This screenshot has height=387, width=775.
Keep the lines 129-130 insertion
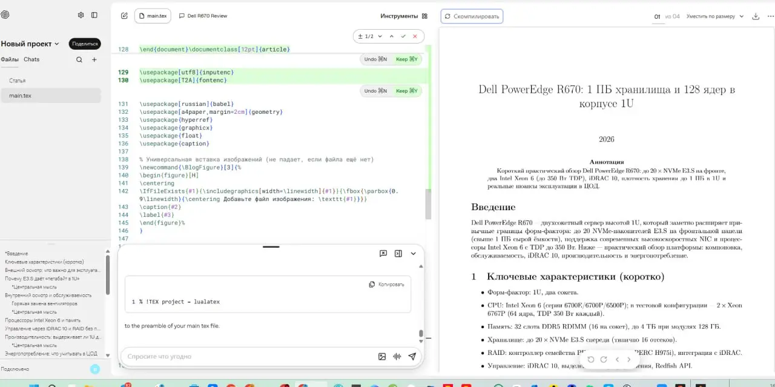[x=407, y=91]
